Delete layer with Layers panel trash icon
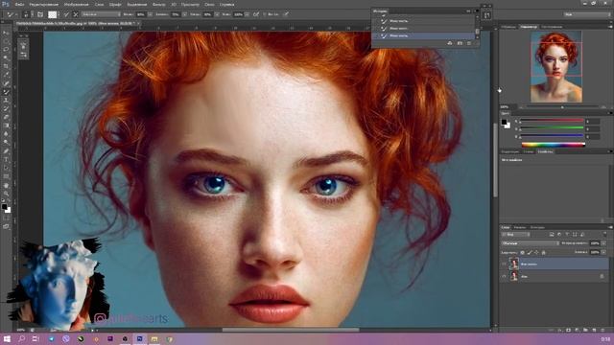 [603, 331]
